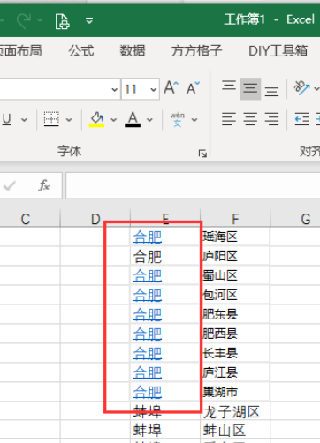The width and height of the screenshot is (320, 443).
Task: Open the 公式 ribbon tab
Action: (x=81, y=51)
